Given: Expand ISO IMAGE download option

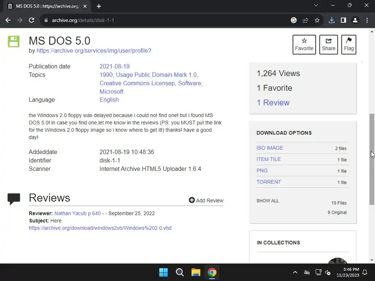Looking at the screenshot, I should click(270, 148).
